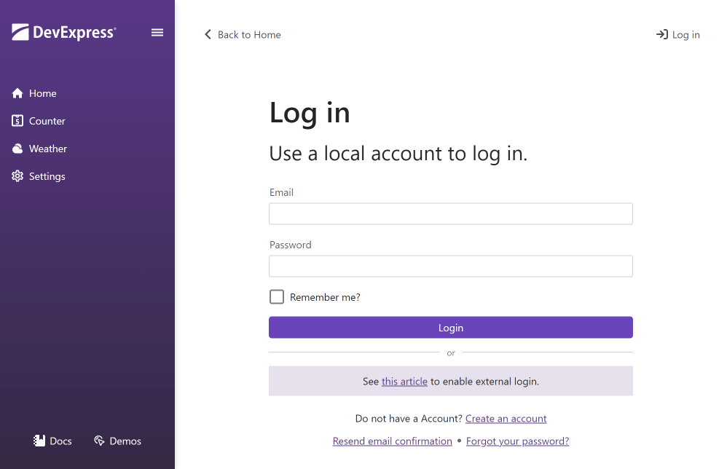This screenshot has height=469, width=727.
Task: Collapse the sidebar with the hamburger toggle
Action: pos(157,32)
